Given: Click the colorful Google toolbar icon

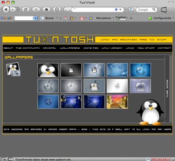Looking at the screenshot, I should tap(71, 18).
